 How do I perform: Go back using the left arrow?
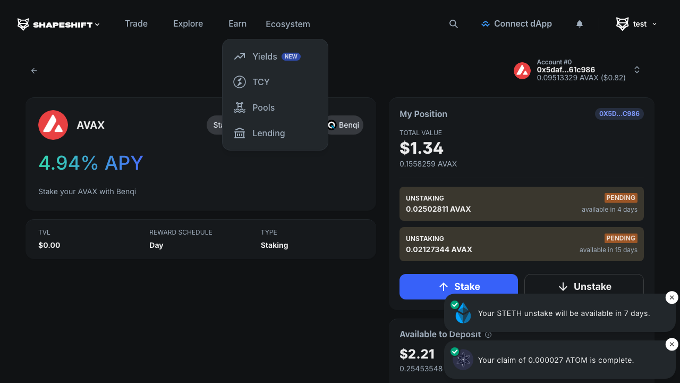[34, 71]
